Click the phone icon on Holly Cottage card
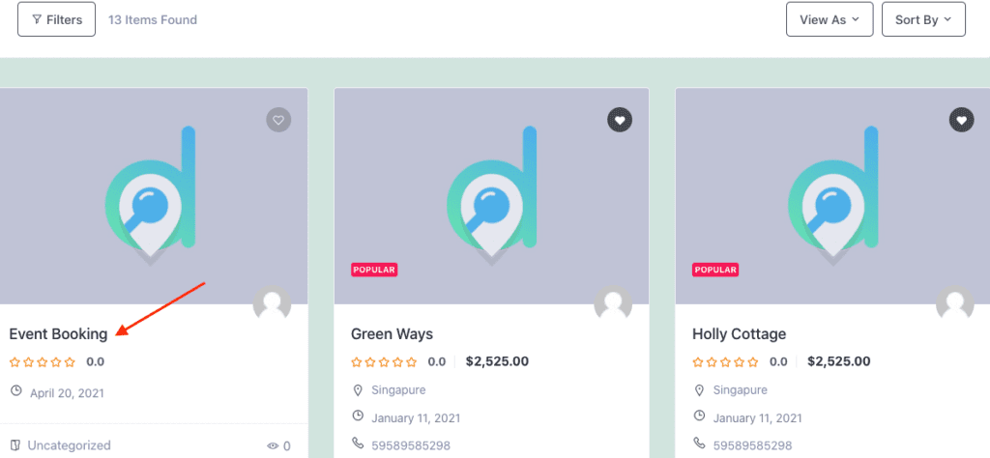Image resolution: width=990 pixels, height=458 pixels. click(699, 443)
